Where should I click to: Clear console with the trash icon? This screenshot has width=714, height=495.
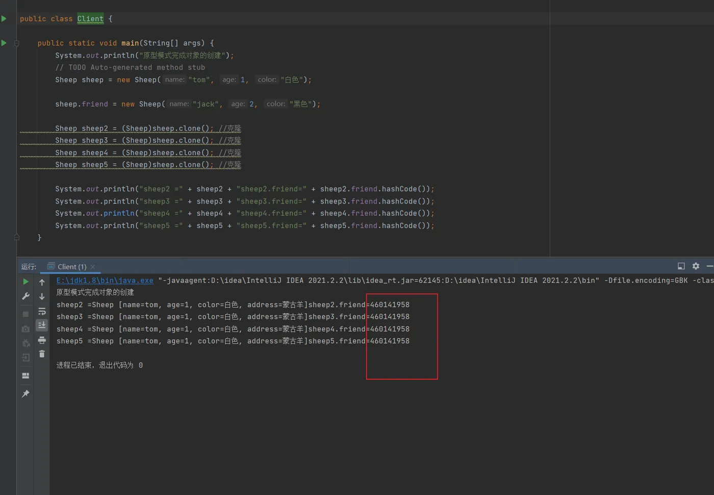pyautogui.click(x=42, y=354)
